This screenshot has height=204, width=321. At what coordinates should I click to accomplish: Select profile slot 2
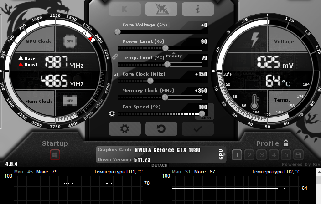[x=249, y=155]
